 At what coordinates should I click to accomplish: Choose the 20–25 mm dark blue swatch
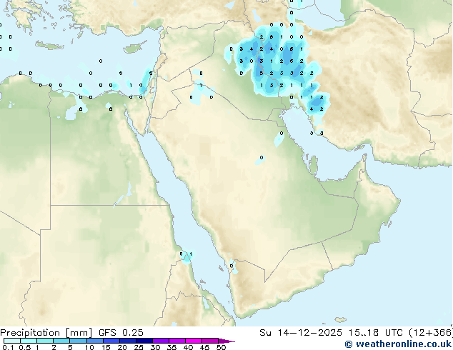pos(127,341)
